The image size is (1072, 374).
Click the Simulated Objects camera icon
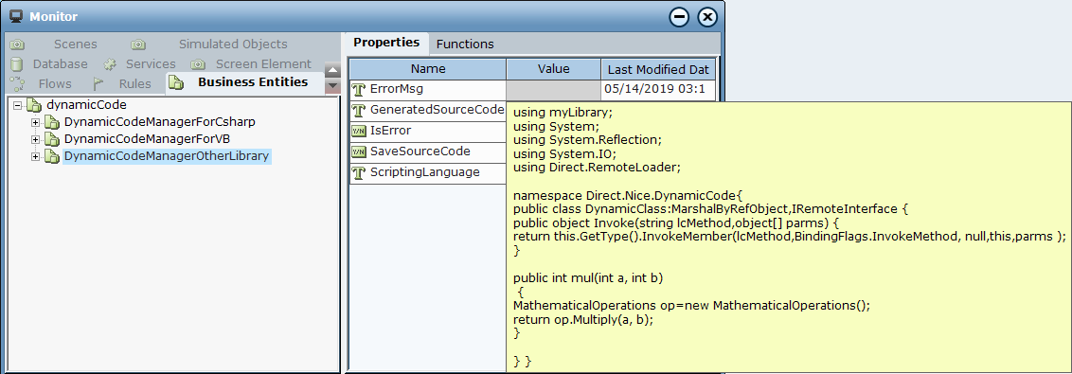pos(138,45)
